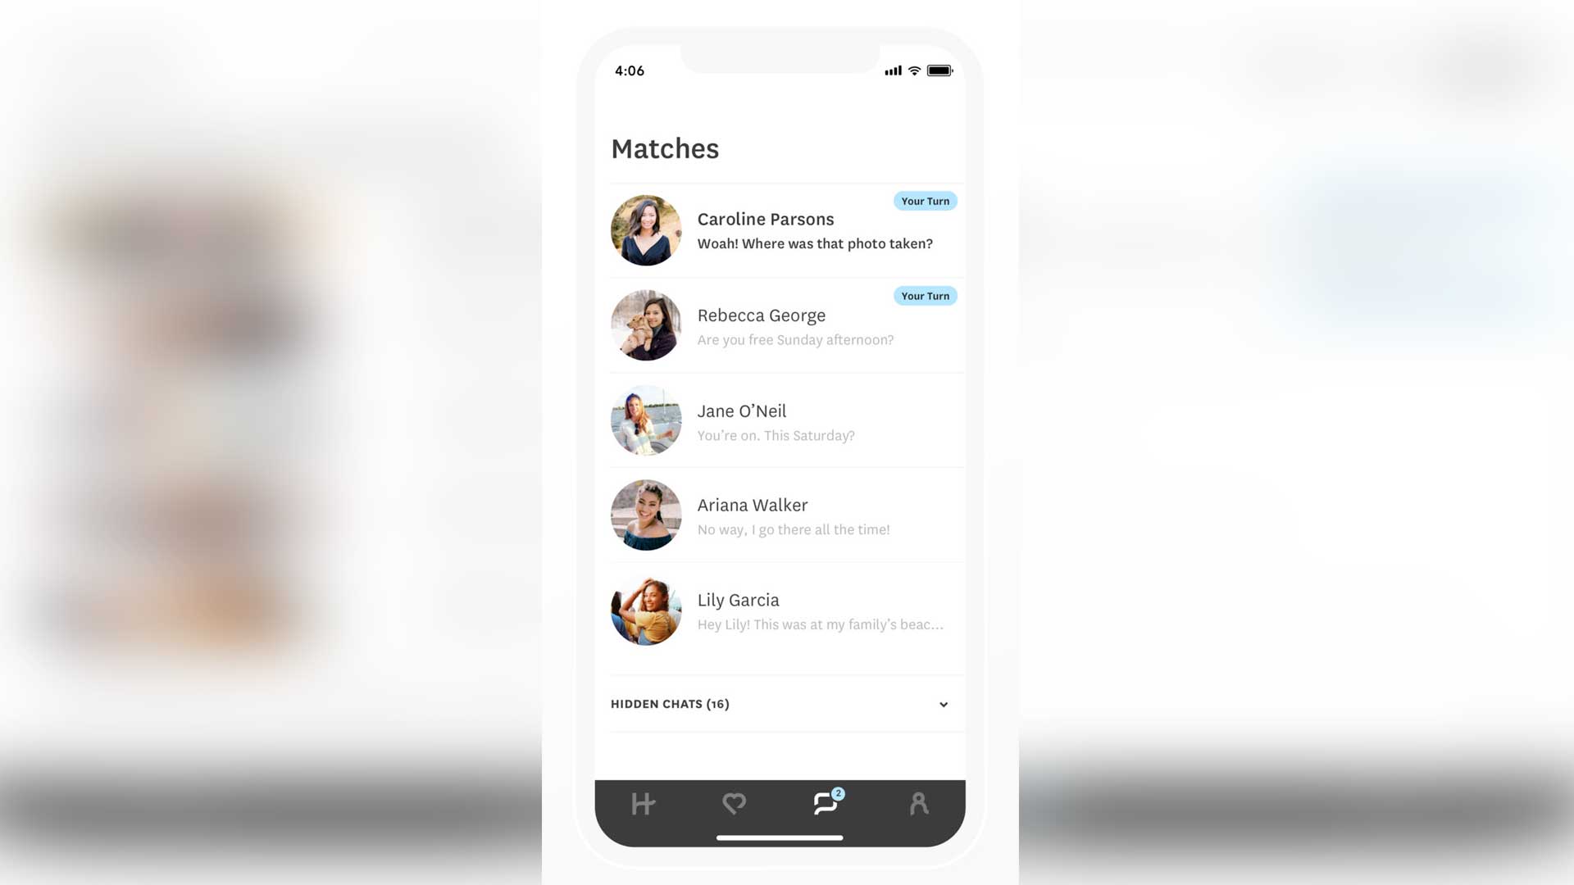Tap the battery icon in status bar
The height and width of the screenshot is (885, 1574).
[939, 69]
